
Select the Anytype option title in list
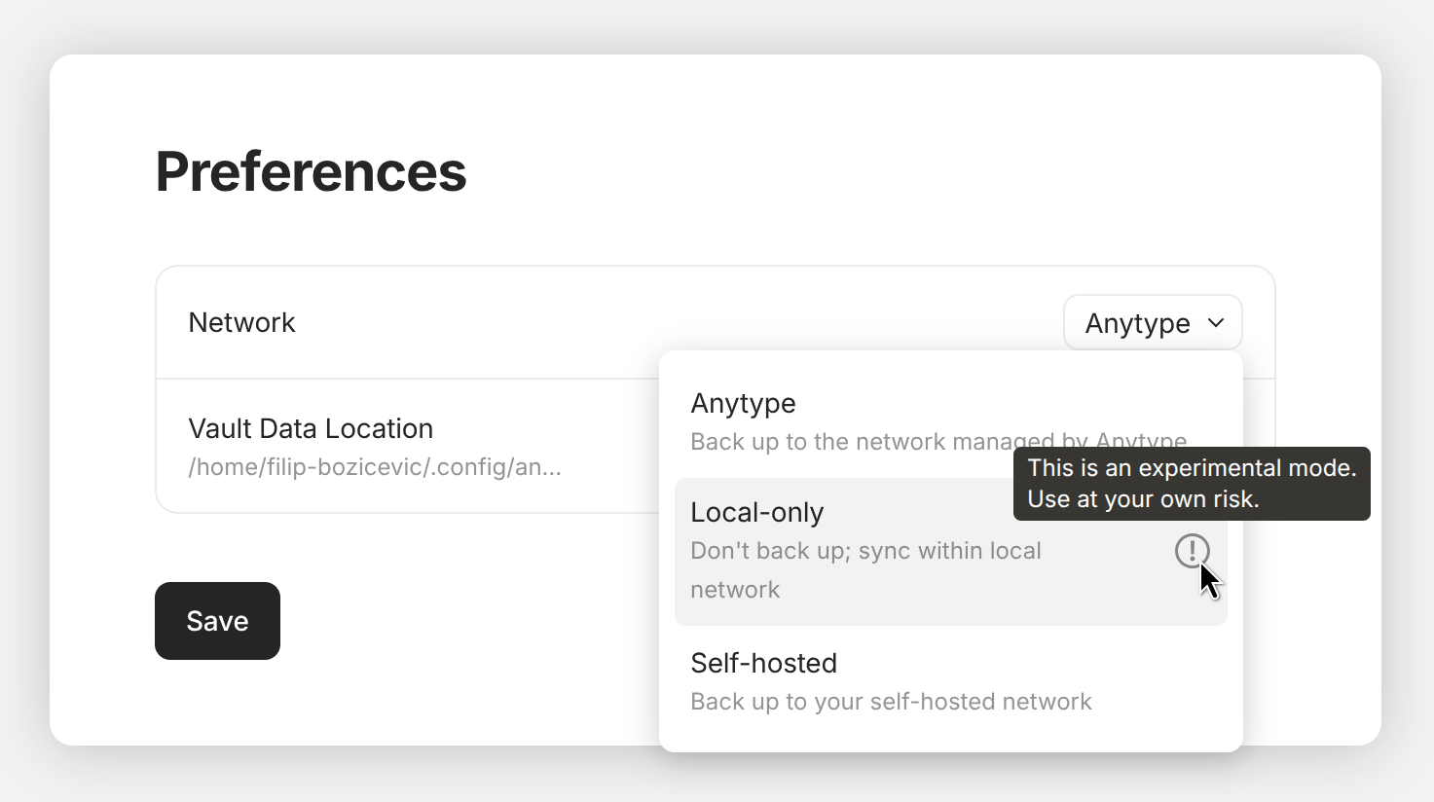(x=743, y=403)
